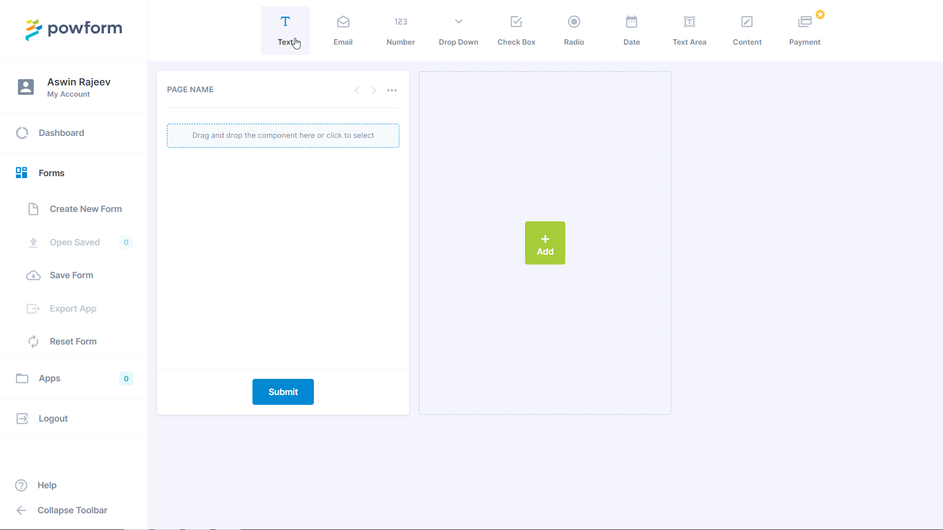Select the Text Area tool
This screenshot has width=943, height=530.
tap(689, 29)
